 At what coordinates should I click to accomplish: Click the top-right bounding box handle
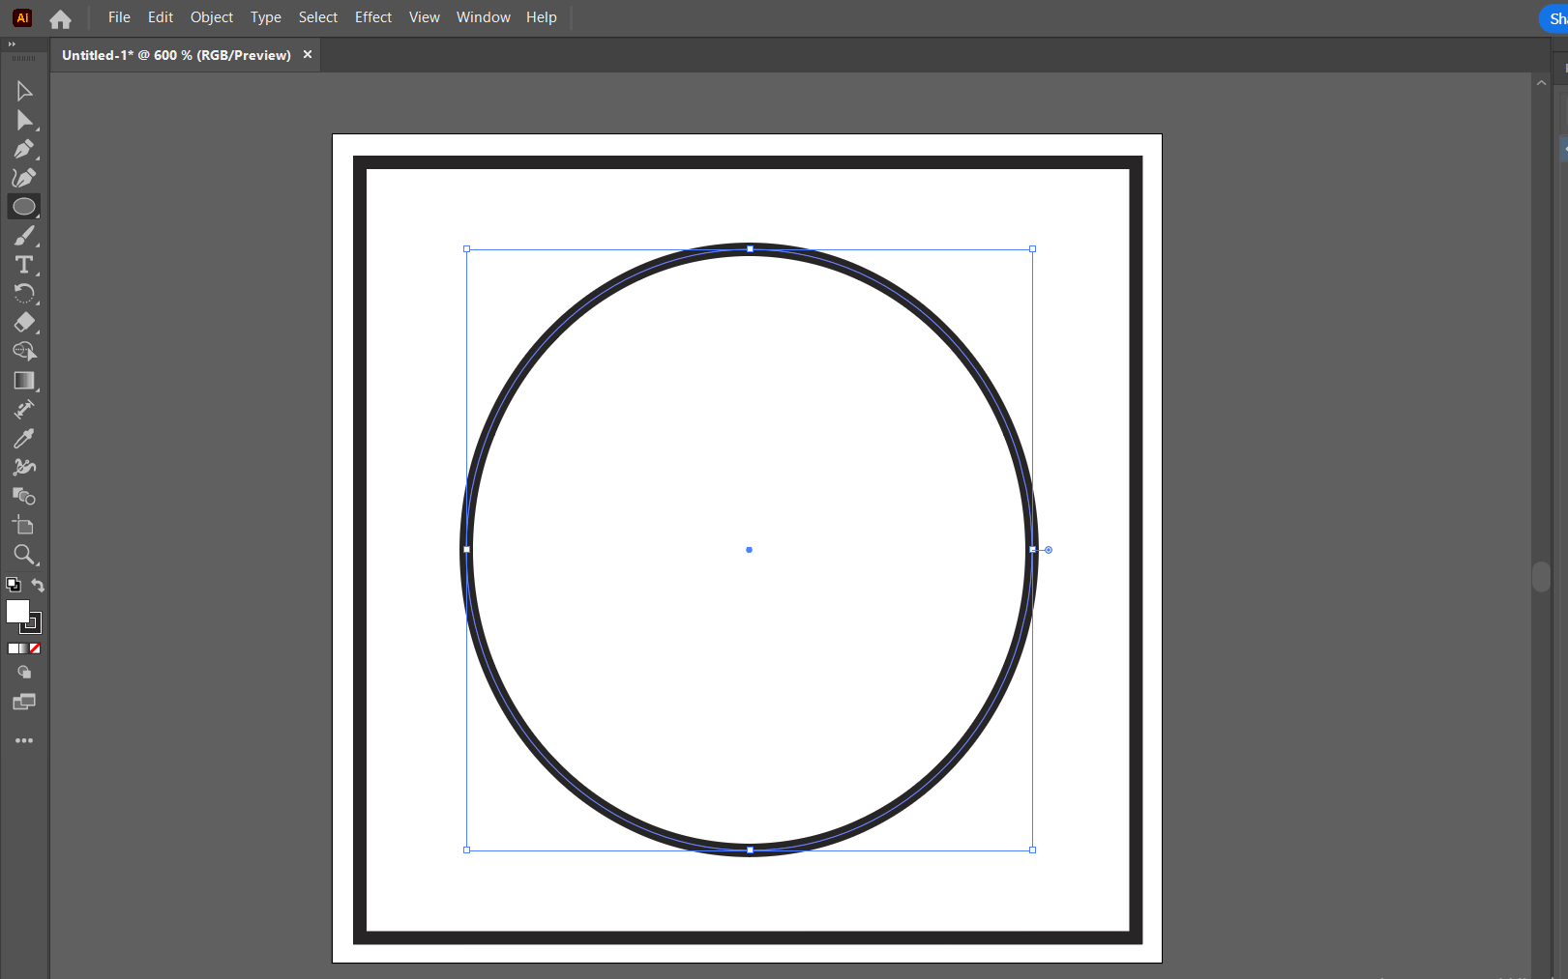[1033, 249]
